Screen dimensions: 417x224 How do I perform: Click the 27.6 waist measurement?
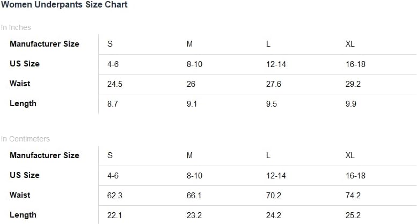(x=274, y=84)
